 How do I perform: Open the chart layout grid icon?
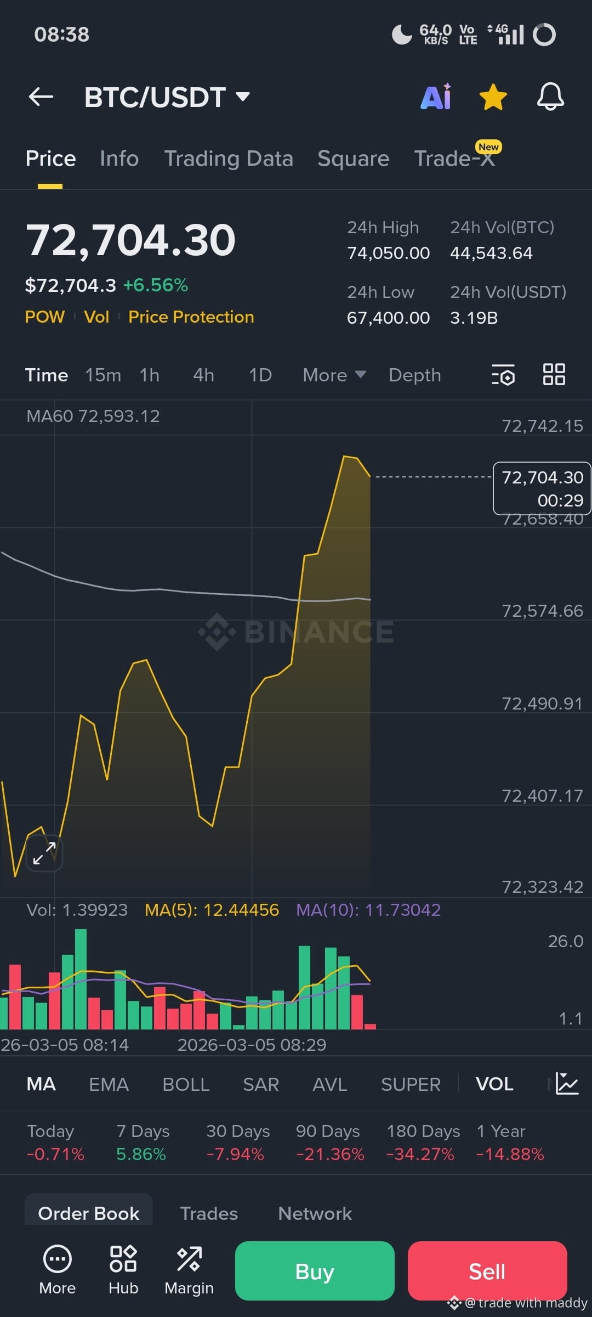coord(554,375)
